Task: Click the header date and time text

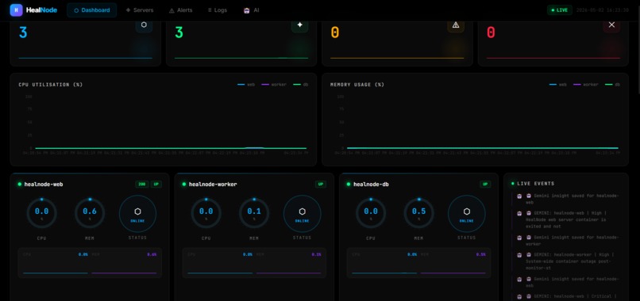Action: pos(603,10)
